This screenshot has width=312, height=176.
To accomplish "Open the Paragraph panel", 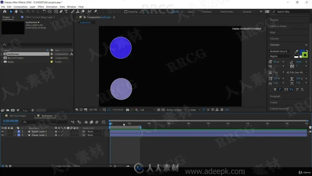I will pyautogui.click(x=275, y=96).
